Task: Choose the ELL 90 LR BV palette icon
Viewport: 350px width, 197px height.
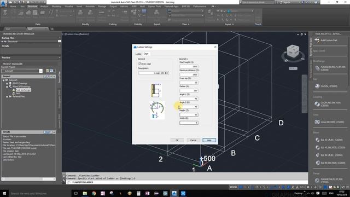Action: tap(317, 155)
